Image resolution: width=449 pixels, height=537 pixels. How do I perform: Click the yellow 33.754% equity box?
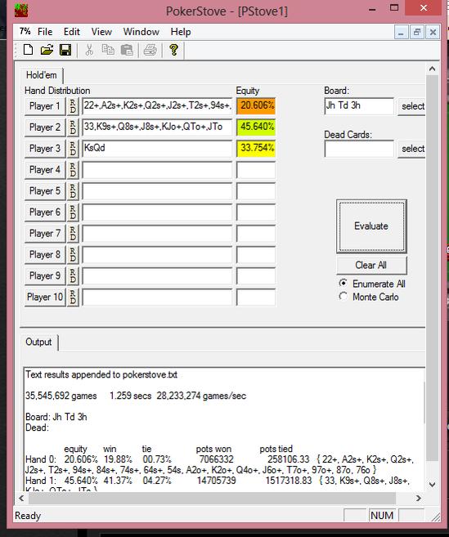coord(256,148)
